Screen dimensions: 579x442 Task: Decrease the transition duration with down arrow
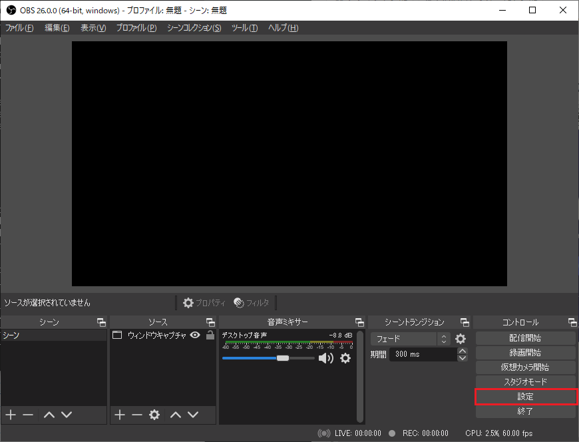463,358
